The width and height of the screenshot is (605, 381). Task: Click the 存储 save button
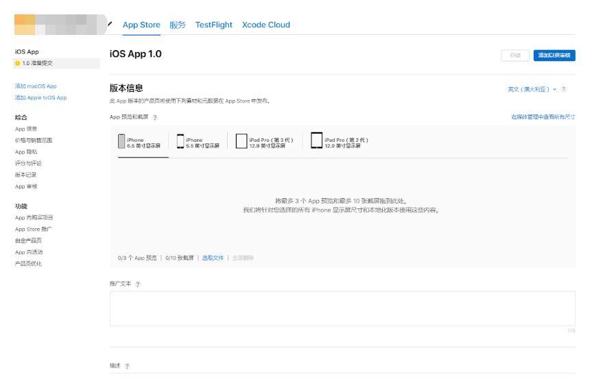tap(515, 56)
